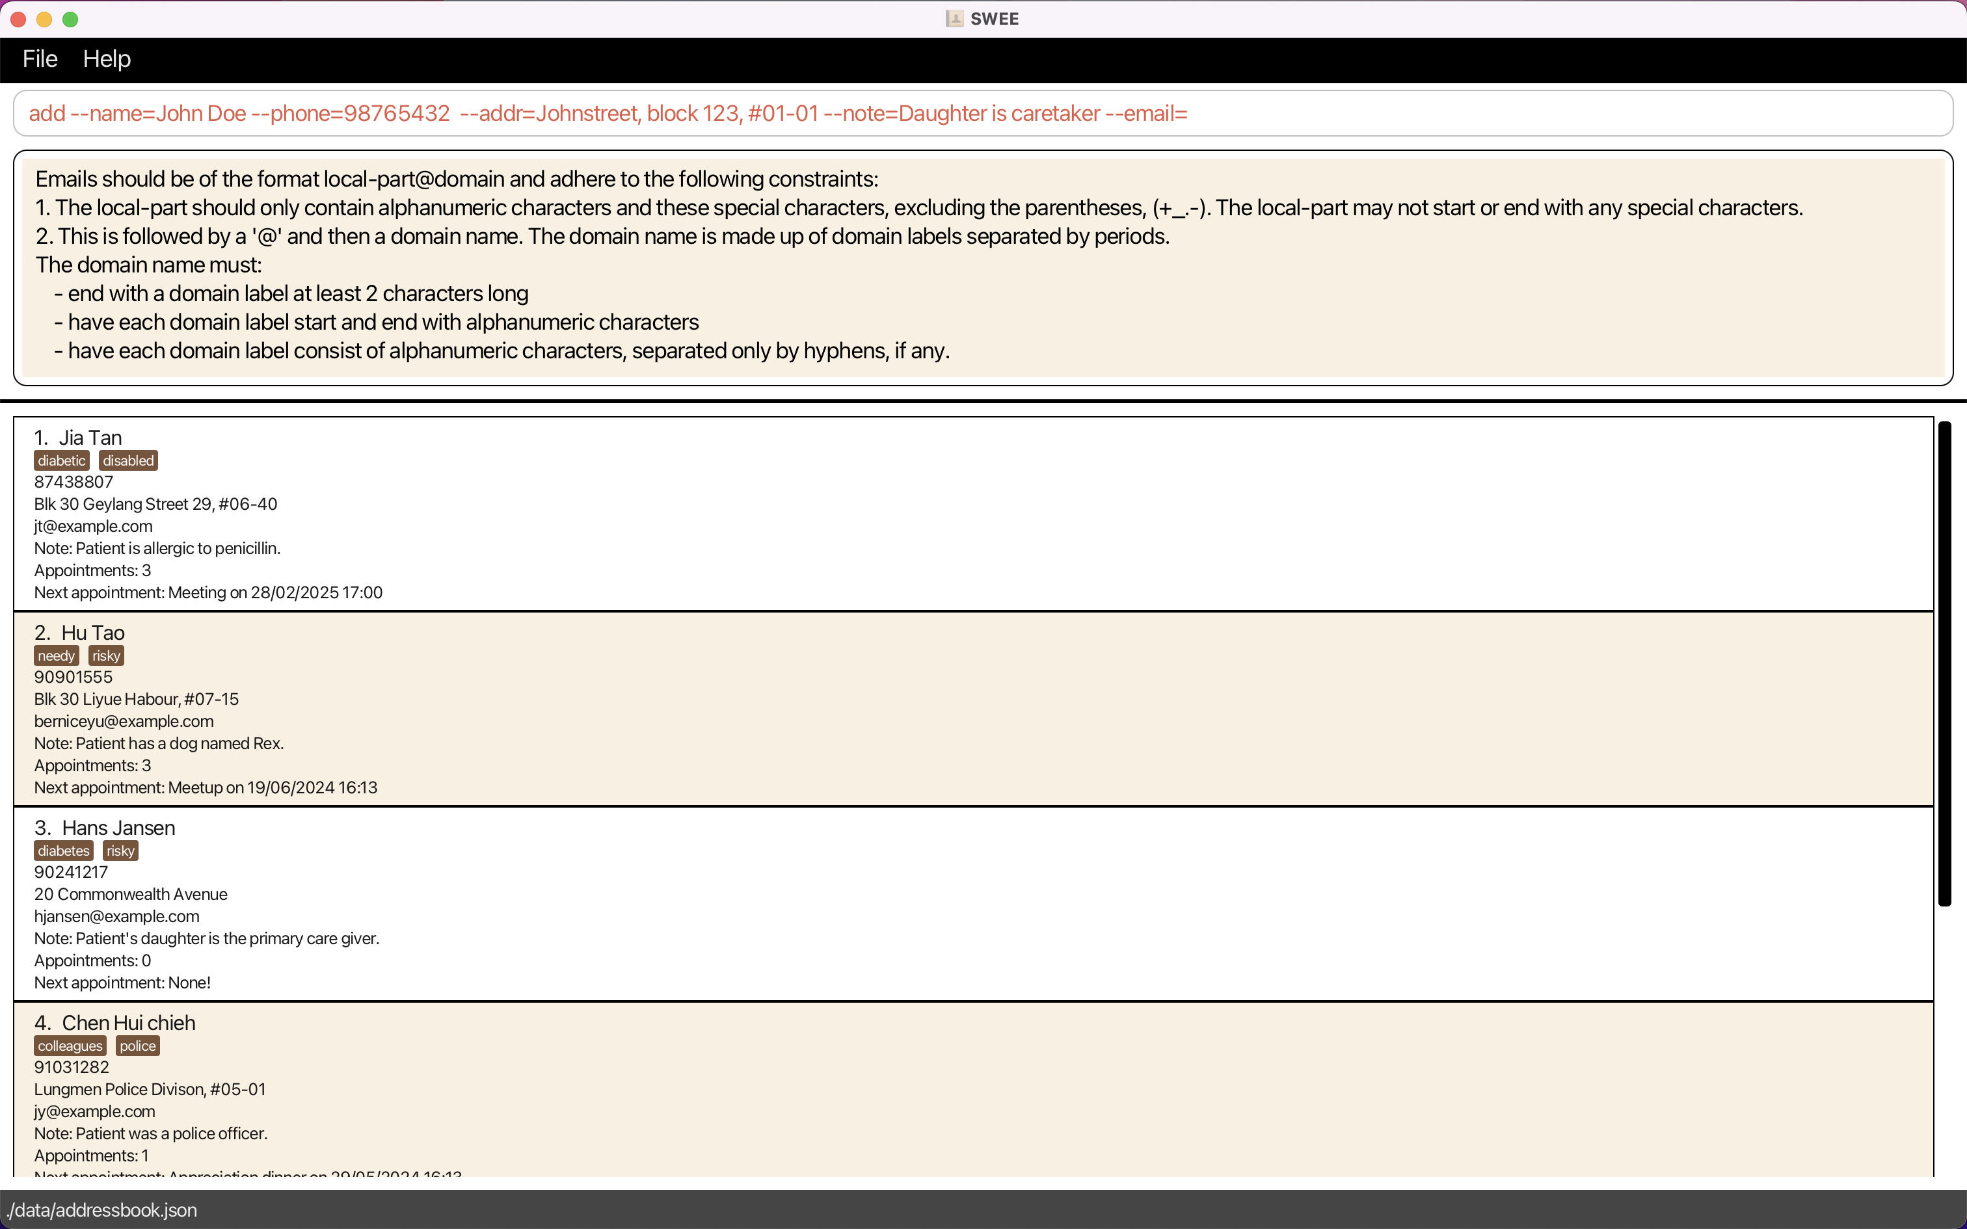
Task: Click Hans Jansen's risky tag
Action: 120,851
